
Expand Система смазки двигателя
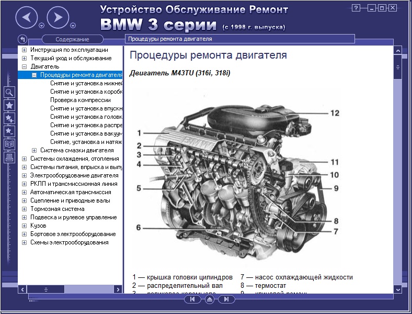point(34,150)
